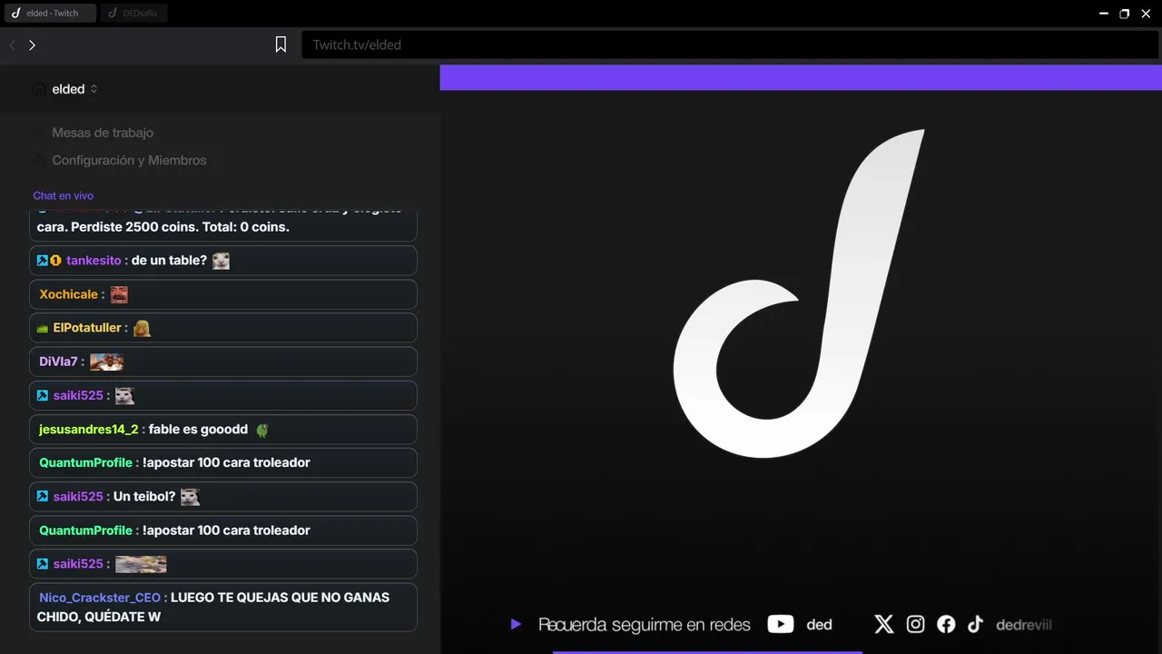Click the emote in ElPotatuller's message

coord(142,328)
